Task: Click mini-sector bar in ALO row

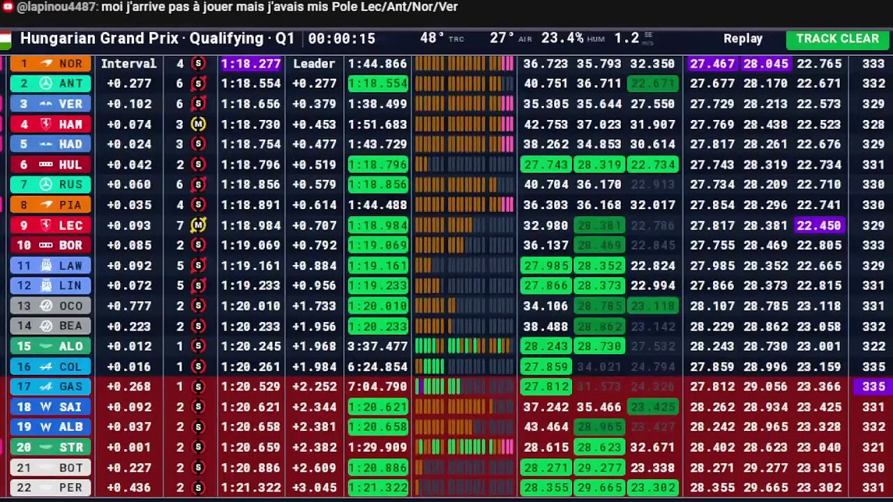Action: click(x=464, y=347)
